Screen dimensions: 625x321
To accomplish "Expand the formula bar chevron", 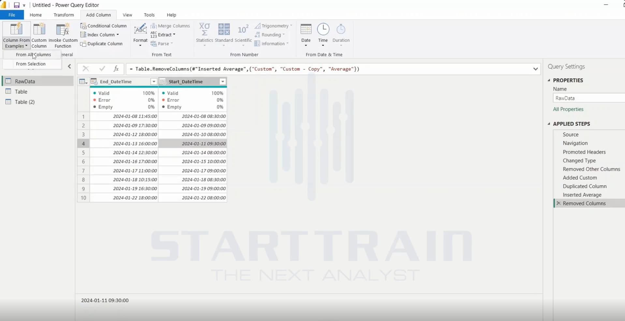I will 535,69.
